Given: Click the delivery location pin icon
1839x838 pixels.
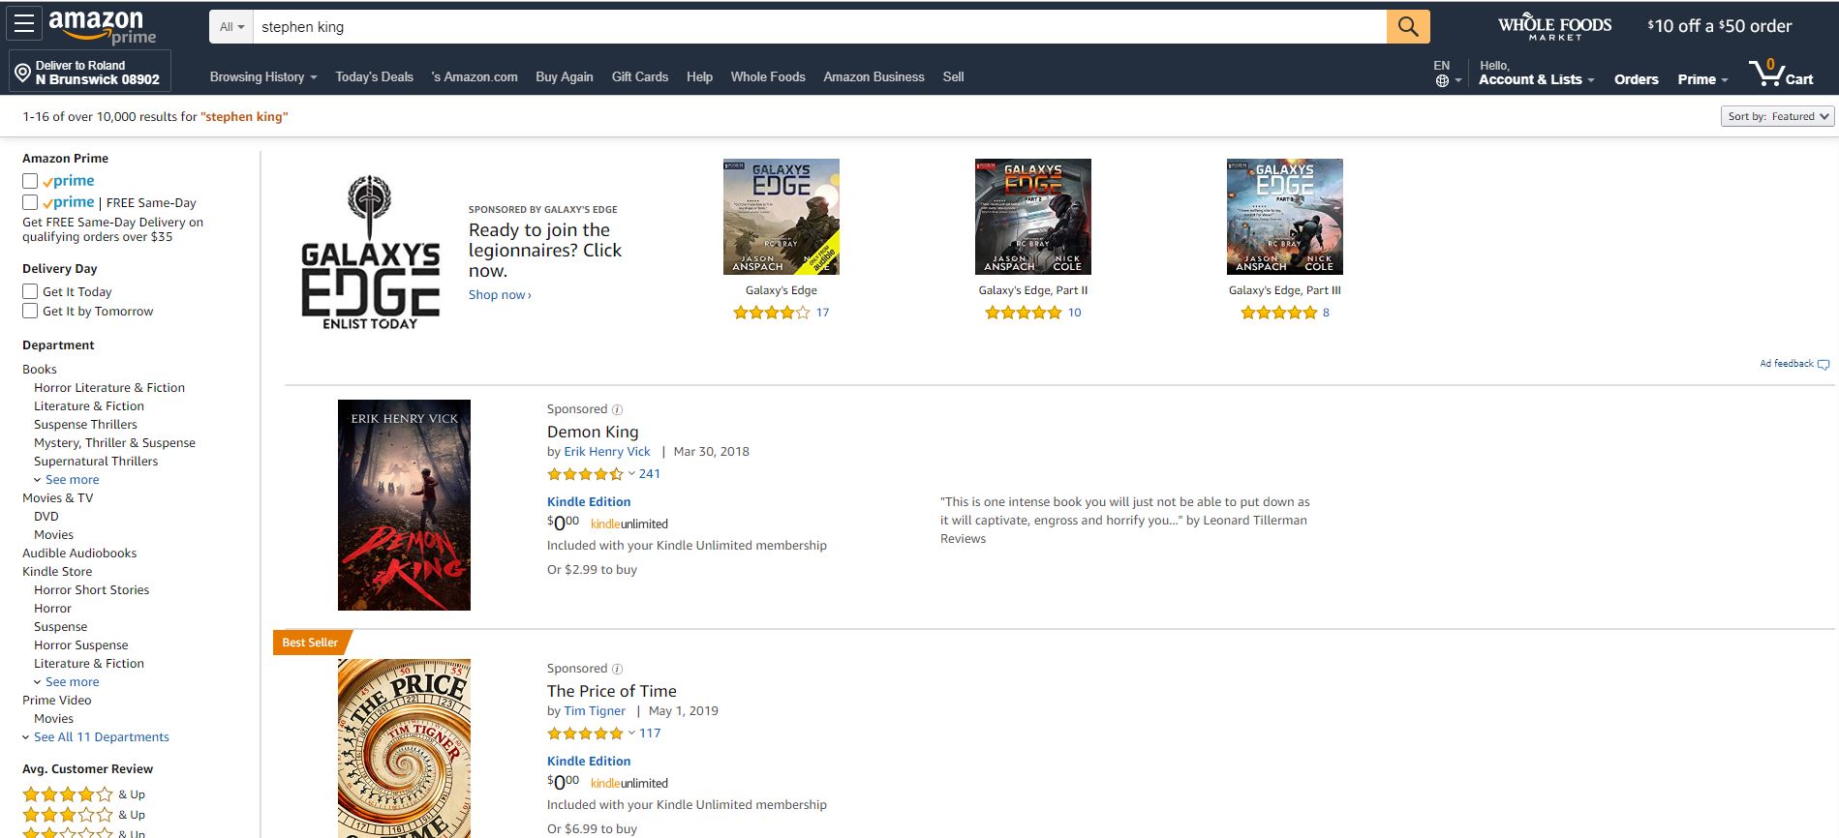Looking at the screenshot, I should click(x=22, y=73).
